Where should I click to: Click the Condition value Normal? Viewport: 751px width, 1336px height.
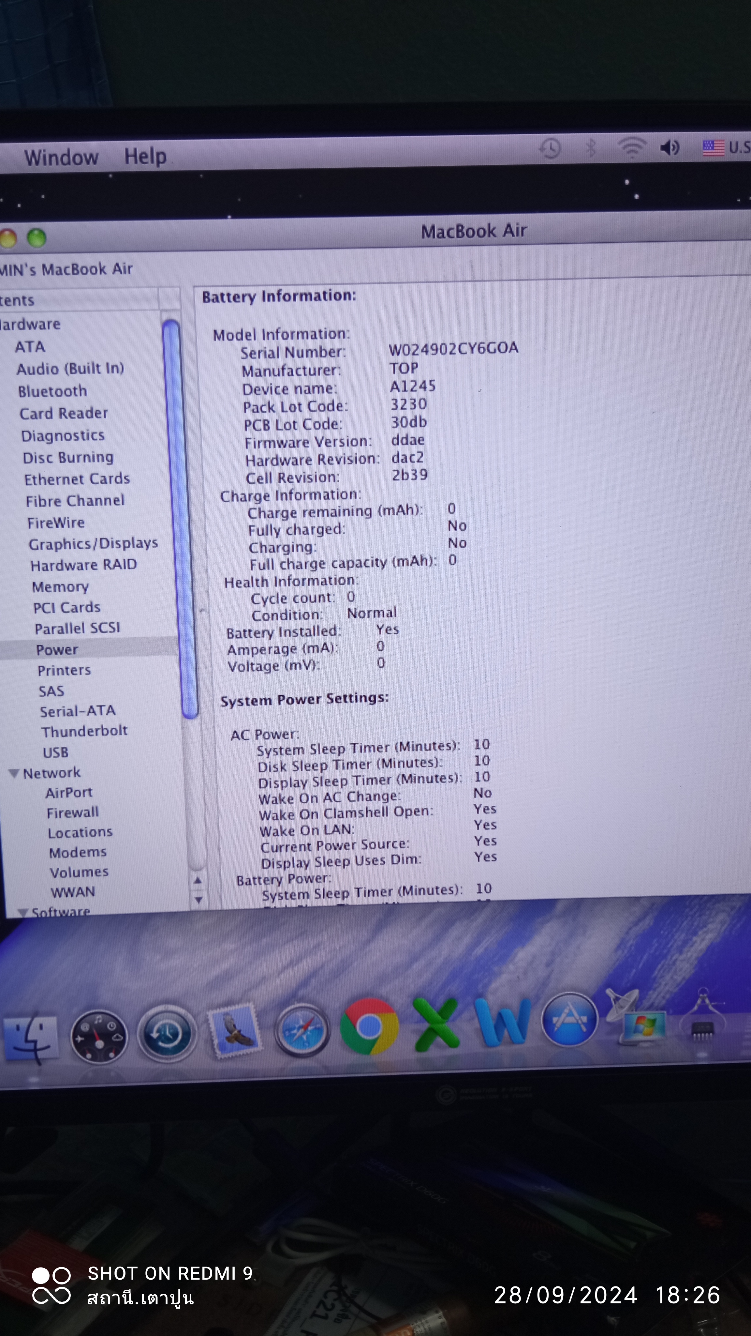point(372,613)
